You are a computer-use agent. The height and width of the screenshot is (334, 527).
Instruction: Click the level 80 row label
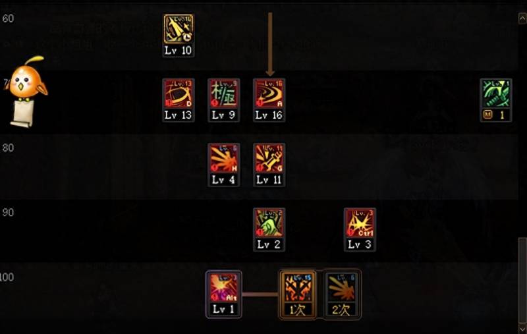[x=8, y=148]
